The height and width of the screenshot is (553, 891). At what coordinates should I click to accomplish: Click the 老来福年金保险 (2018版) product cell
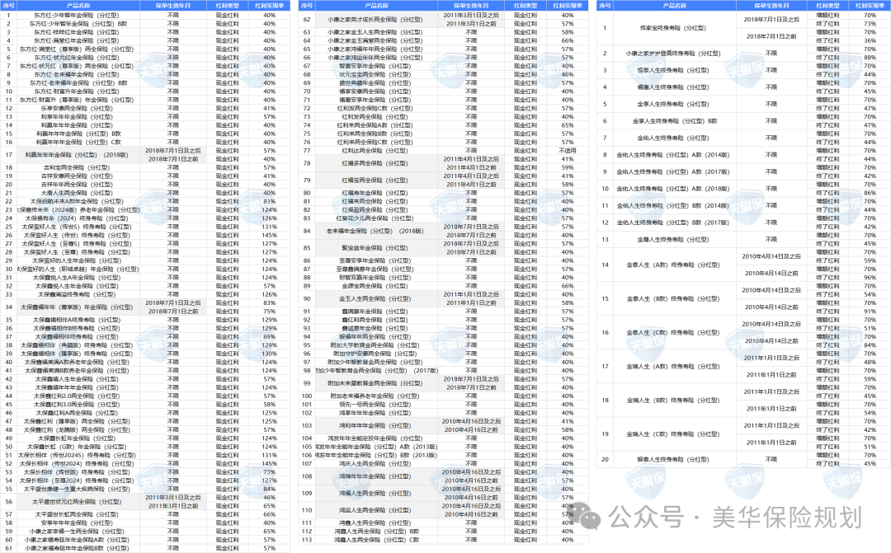376,231
